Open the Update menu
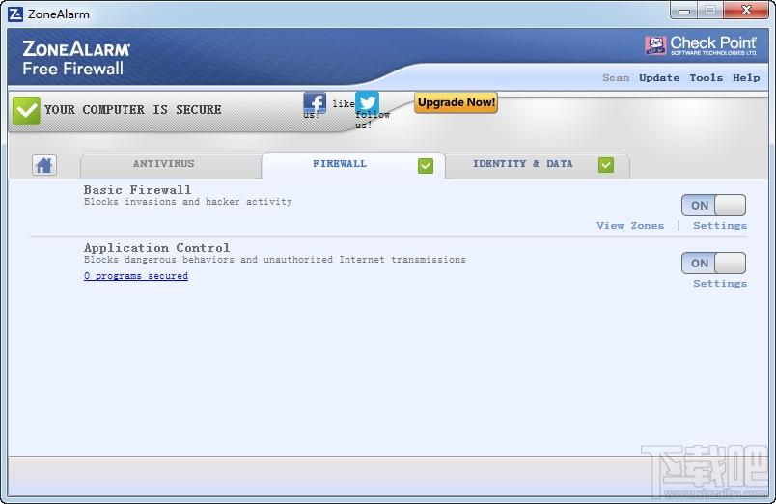776x504 pixels. 658,78
